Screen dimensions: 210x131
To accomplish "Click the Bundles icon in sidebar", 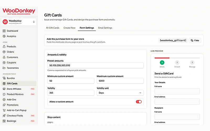I will click(4, 78).
